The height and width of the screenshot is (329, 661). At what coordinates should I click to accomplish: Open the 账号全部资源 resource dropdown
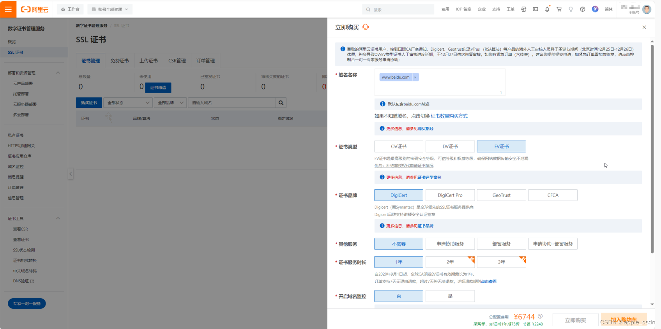(x=110, y=9)
